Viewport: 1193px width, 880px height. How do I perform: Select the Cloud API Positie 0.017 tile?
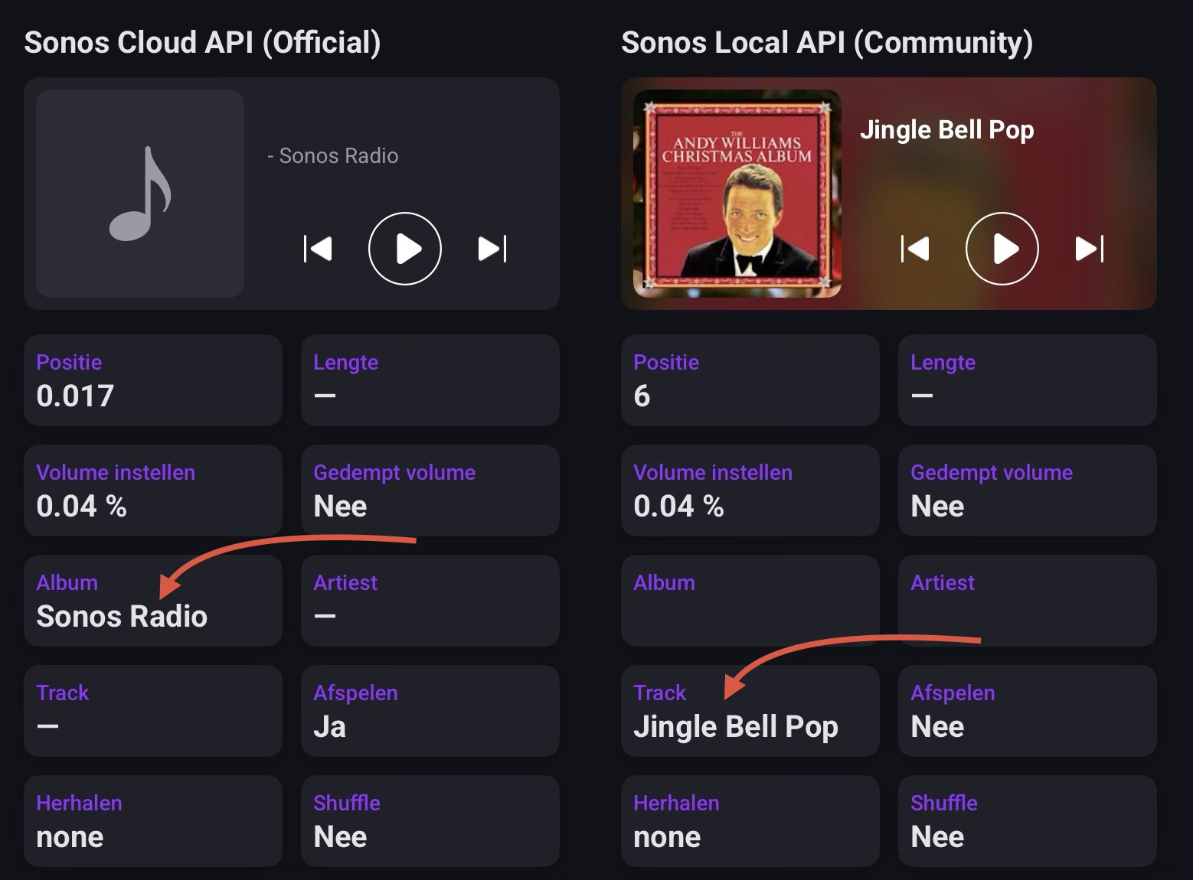tap(153, 380)
